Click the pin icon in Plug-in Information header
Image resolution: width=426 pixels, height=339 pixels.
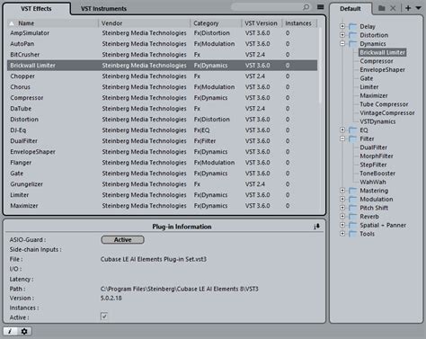click(x=316, y=227)
